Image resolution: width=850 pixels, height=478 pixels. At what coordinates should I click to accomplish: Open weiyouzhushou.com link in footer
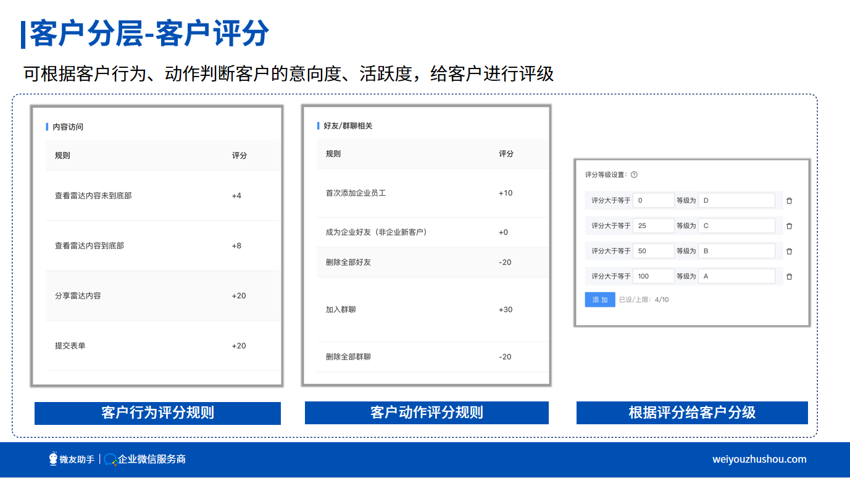click(759, 459)
